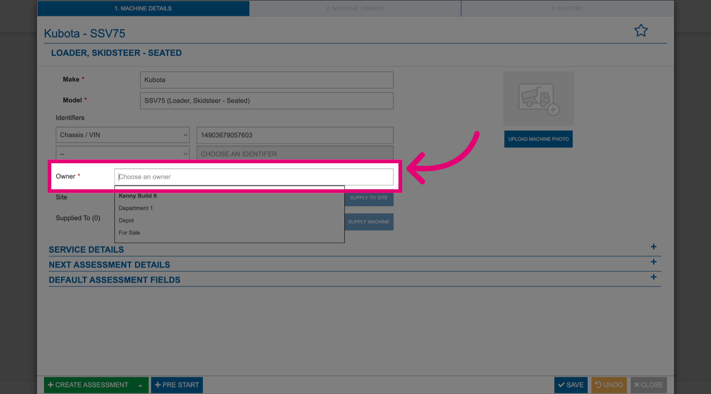Mark machine as favorite with star icon
The height and width of the screenshot is (394, 711).
pyautogui.click(x=641, y=30)
